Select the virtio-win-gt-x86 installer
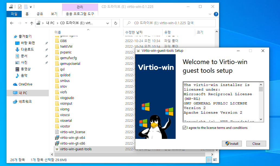The width and height of the screenshot is (280, 166). [72, 143]
